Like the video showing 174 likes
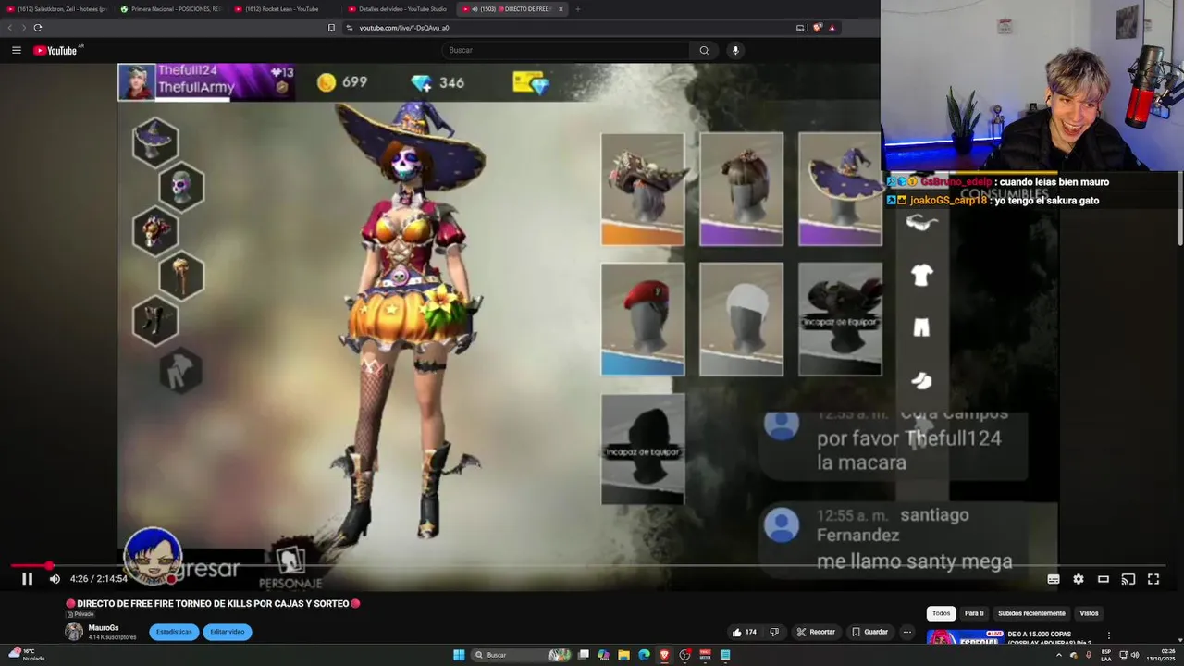The height and width of the screenshot is (666, 1184). (745, 633)
